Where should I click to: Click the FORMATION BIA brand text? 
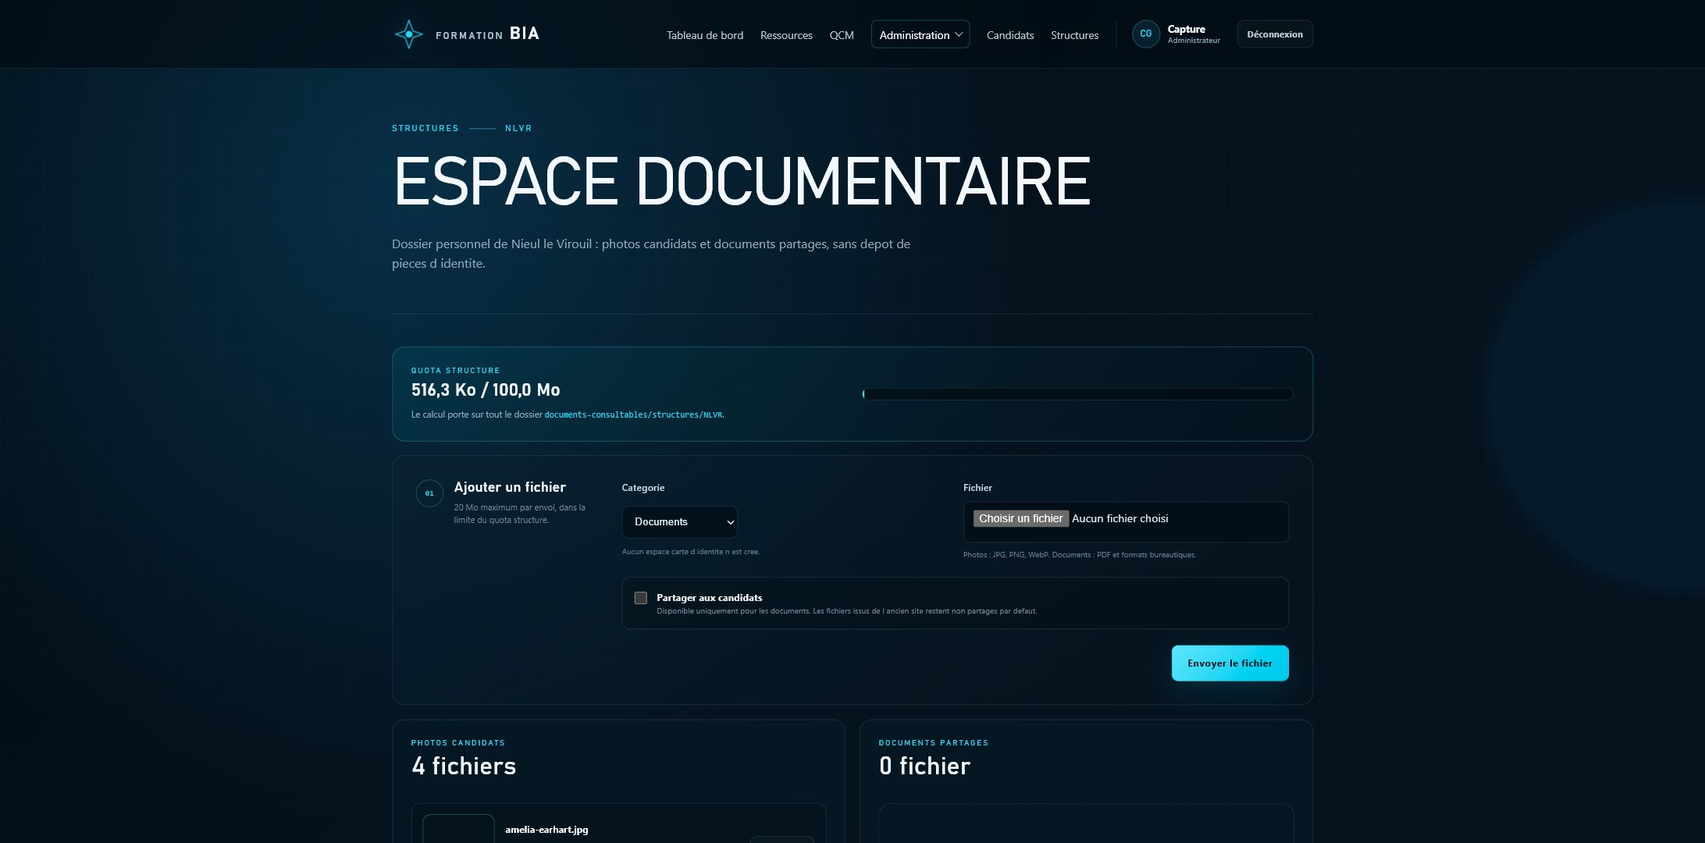coord(487,34)
